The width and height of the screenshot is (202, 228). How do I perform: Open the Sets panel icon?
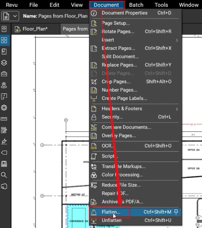(4, 164)
